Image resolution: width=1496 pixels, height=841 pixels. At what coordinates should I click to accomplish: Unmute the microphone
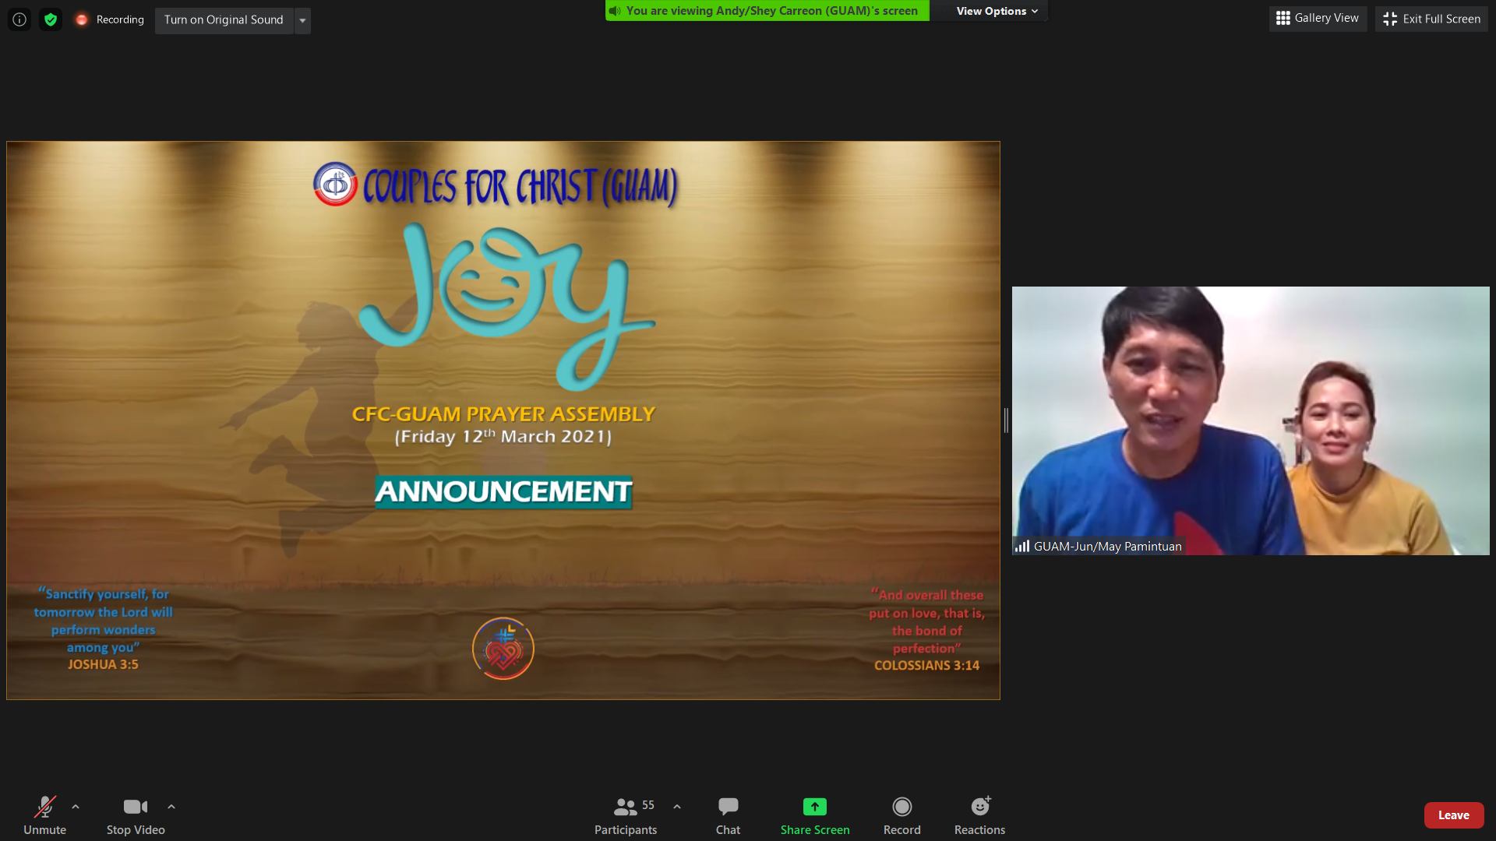(44, 815)
